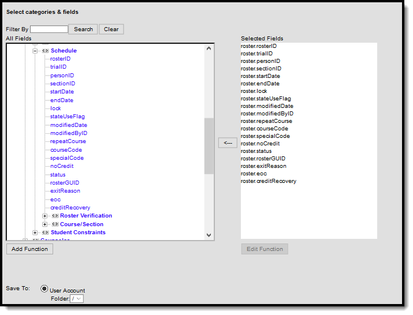The height and width of the screenshot is (315, 413).
Task: Select modifiedByID in the All Fields tree
Action: pyautogui.click(x=69, y=133)
